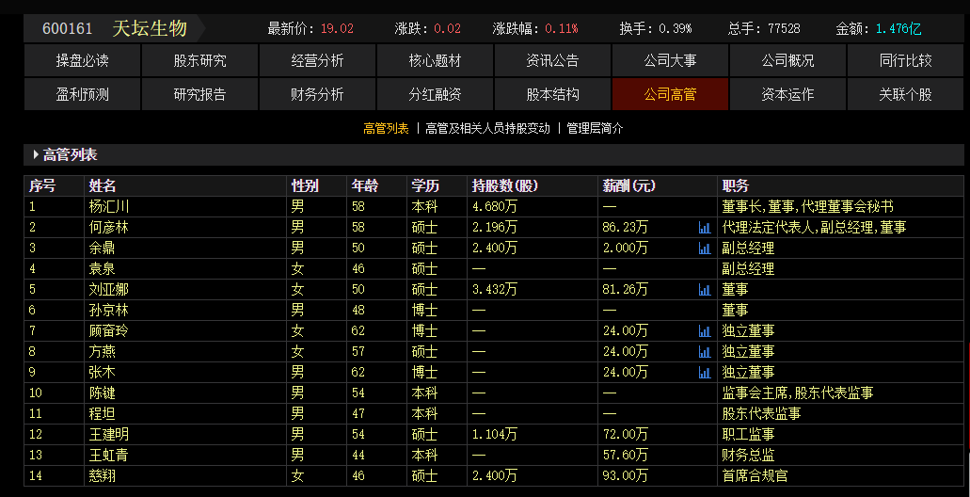Click position 监事会主席,股东代表监事
The height and width of the screenshot is (497, 970).
coord(798,393)
